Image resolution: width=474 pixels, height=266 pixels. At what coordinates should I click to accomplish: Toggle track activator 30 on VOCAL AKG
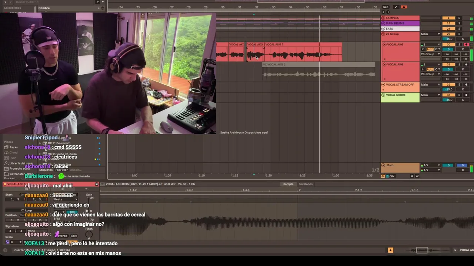click(x=448, y=44)
